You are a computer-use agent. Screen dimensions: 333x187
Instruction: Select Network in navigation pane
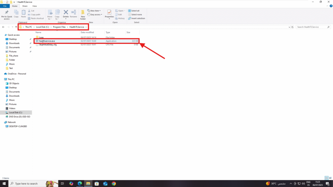12,122
